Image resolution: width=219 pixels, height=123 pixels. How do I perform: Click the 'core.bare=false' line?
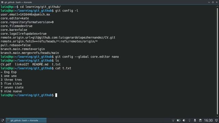[x=14, y=30]
